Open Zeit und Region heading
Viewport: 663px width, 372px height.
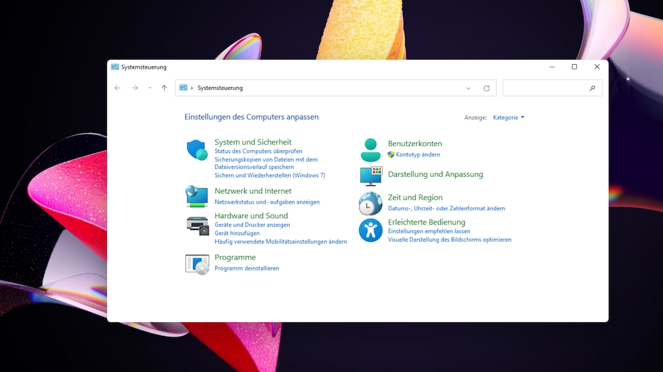416,197
